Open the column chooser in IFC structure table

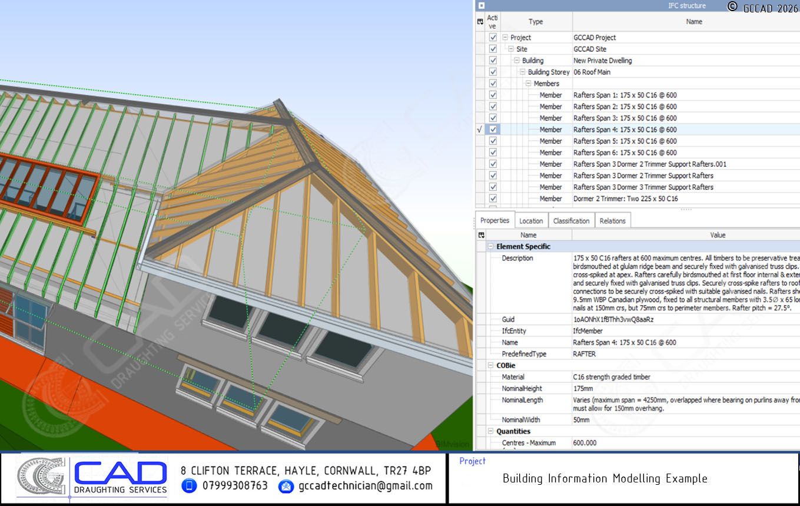480,22
